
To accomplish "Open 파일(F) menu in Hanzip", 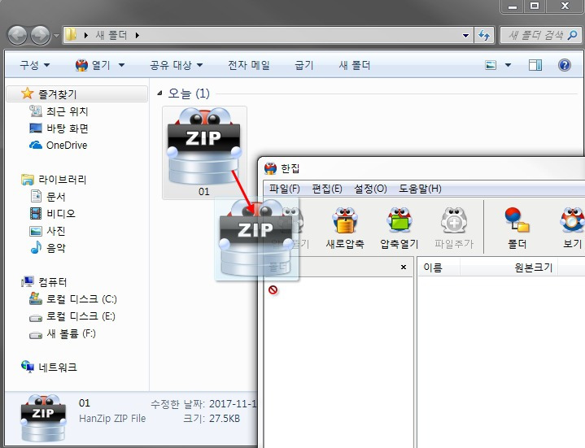I will [285, 189].
